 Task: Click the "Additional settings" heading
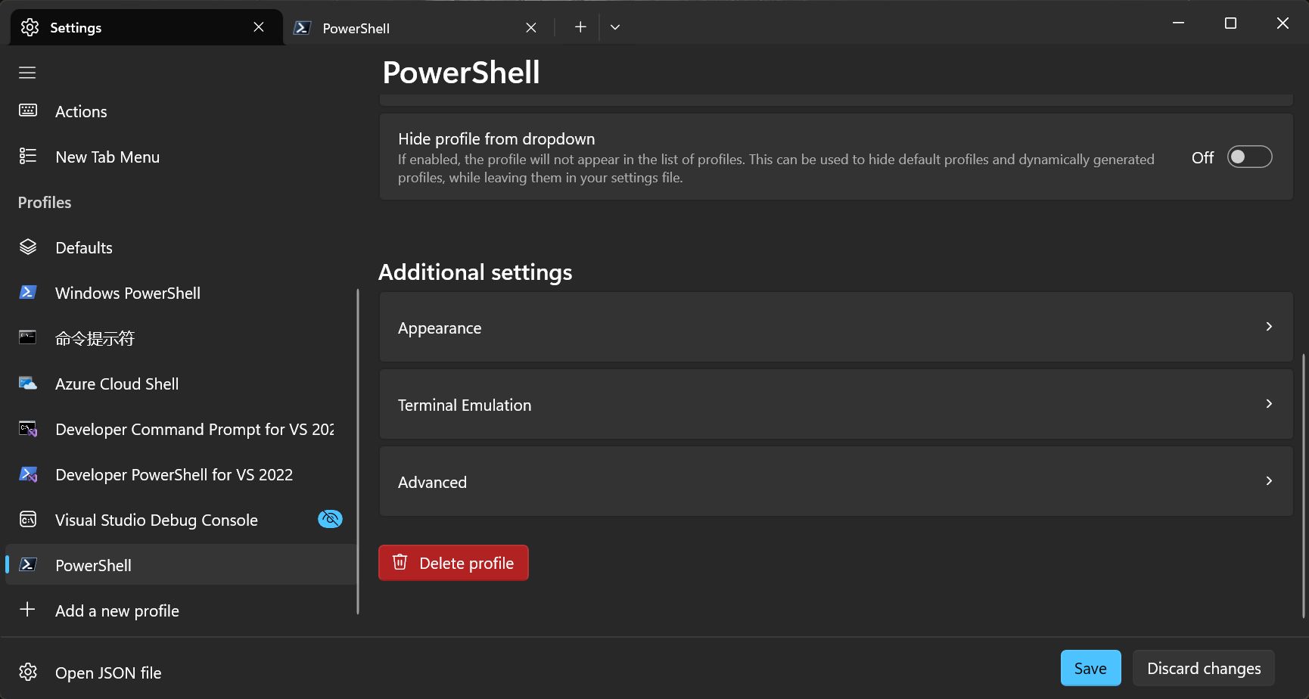click(x=475, y=272)
